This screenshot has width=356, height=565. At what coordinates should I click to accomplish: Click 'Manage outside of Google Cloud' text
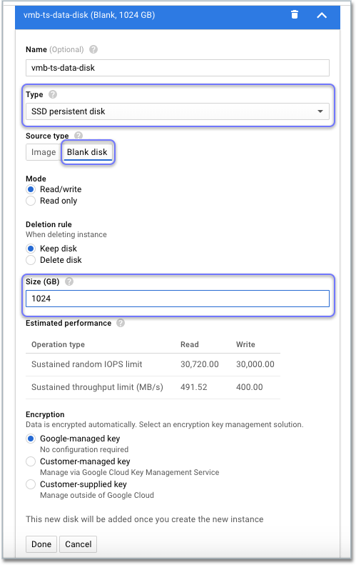97,495
